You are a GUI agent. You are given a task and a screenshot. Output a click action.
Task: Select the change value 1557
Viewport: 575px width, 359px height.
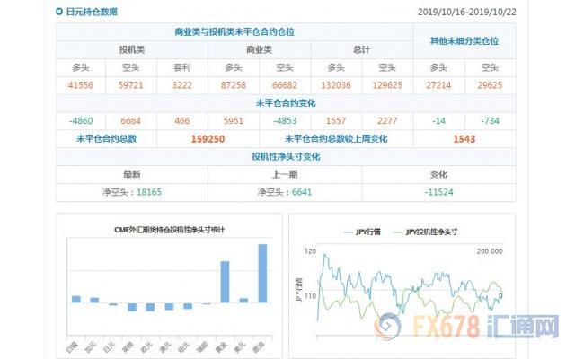pos(336,121)
